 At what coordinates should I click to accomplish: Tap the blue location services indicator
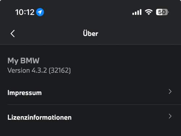click(40, 12)
